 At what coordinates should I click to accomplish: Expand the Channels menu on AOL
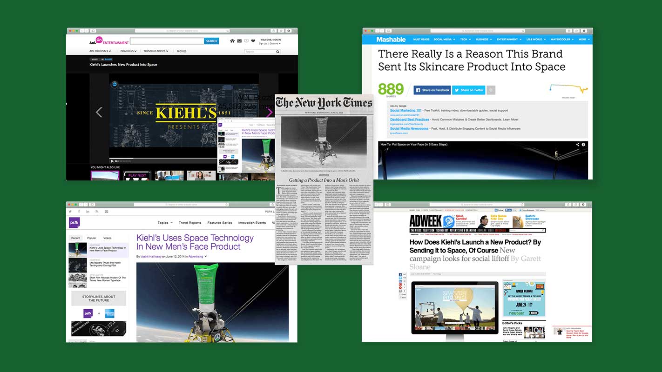(128, 51)
